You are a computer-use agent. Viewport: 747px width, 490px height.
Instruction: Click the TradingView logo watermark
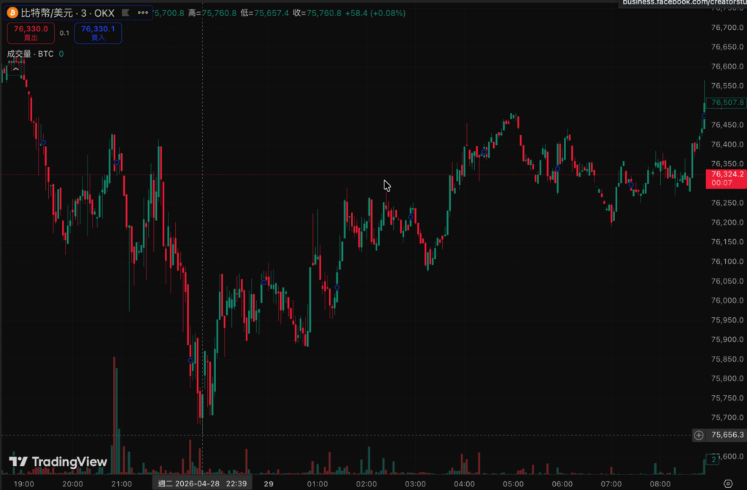pos(58,462)
